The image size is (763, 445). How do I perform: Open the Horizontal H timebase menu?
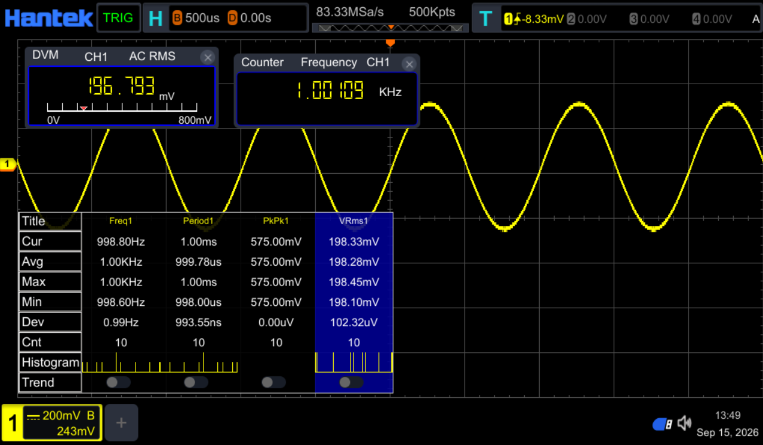[155, 19]
